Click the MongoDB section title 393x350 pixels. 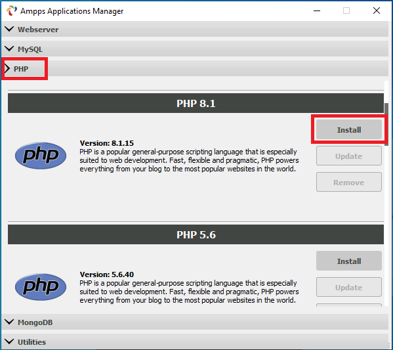pyautogui.click(x=35, y=322)
